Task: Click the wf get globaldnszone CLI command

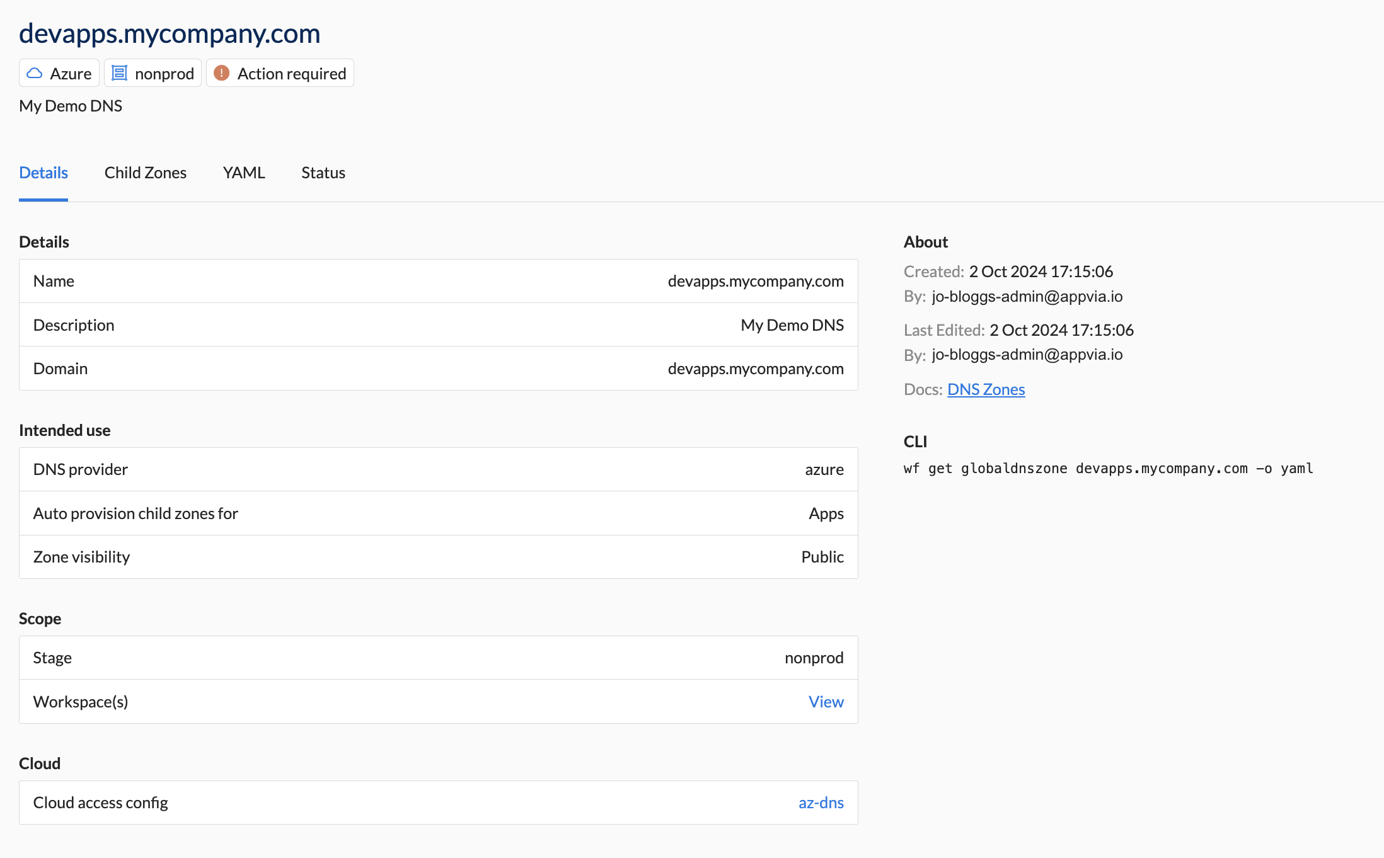Action: (1108, 469)
